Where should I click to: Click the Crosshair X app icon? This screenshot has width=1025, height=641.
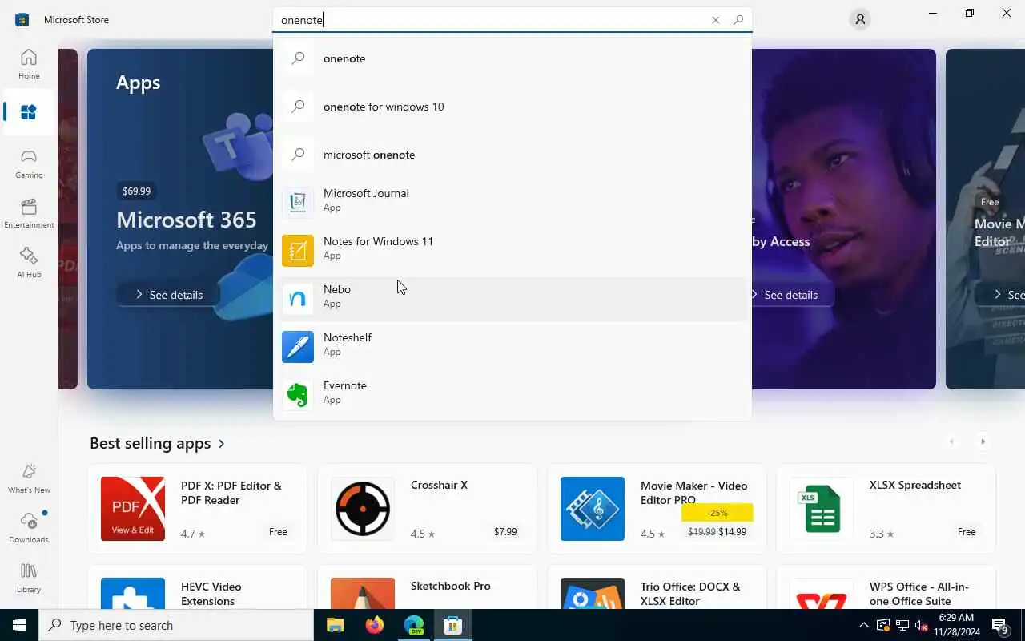pyautogui.click(x=363, y=509)
